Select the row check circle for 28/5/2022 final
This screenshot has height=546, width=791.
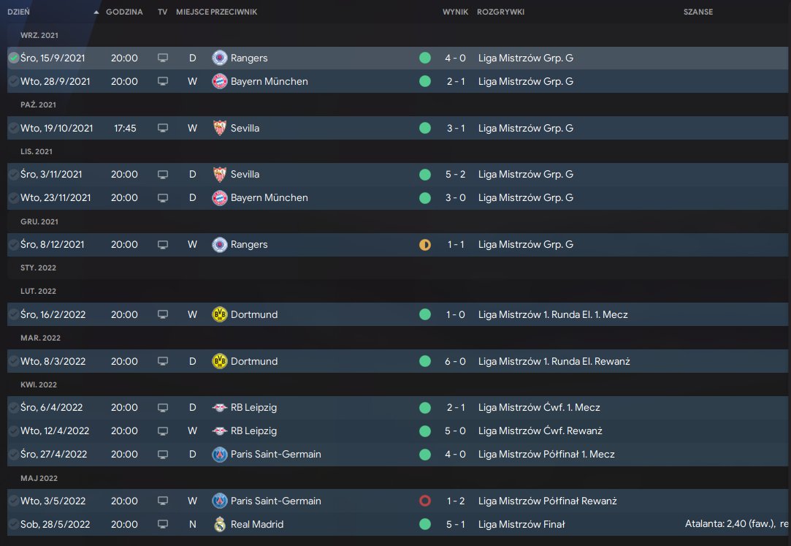click(13, 524)
